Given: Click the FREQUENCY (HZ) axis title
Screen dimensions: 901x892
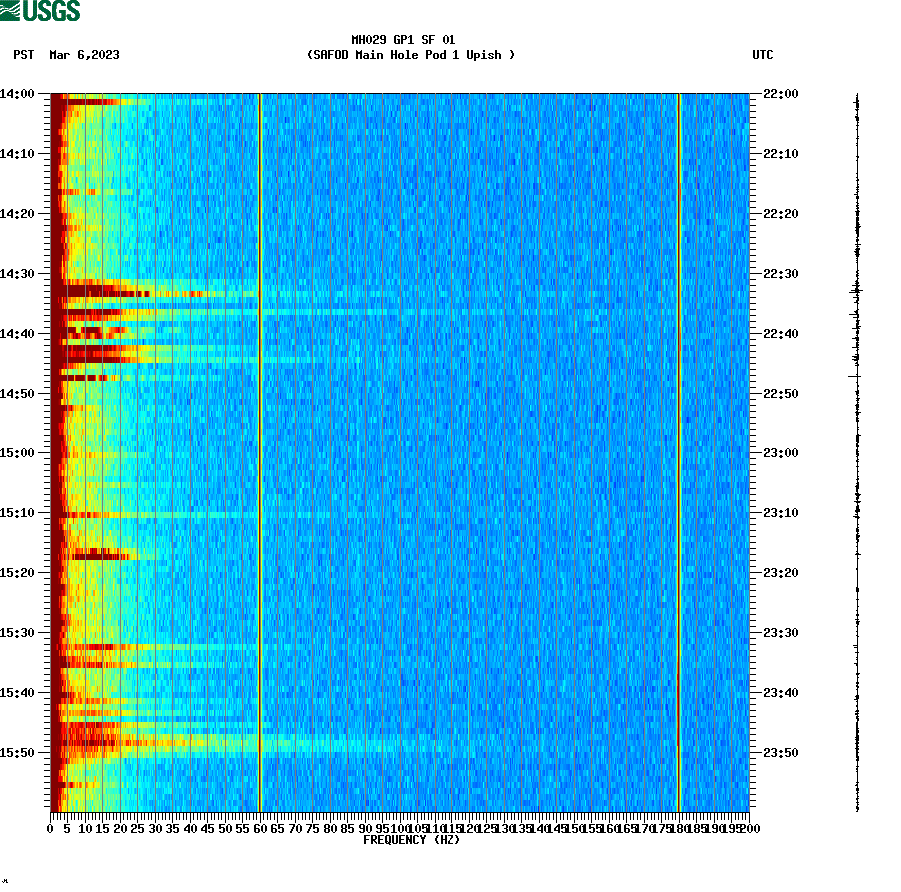Looking at the screenshot, I should coord(415,841).
